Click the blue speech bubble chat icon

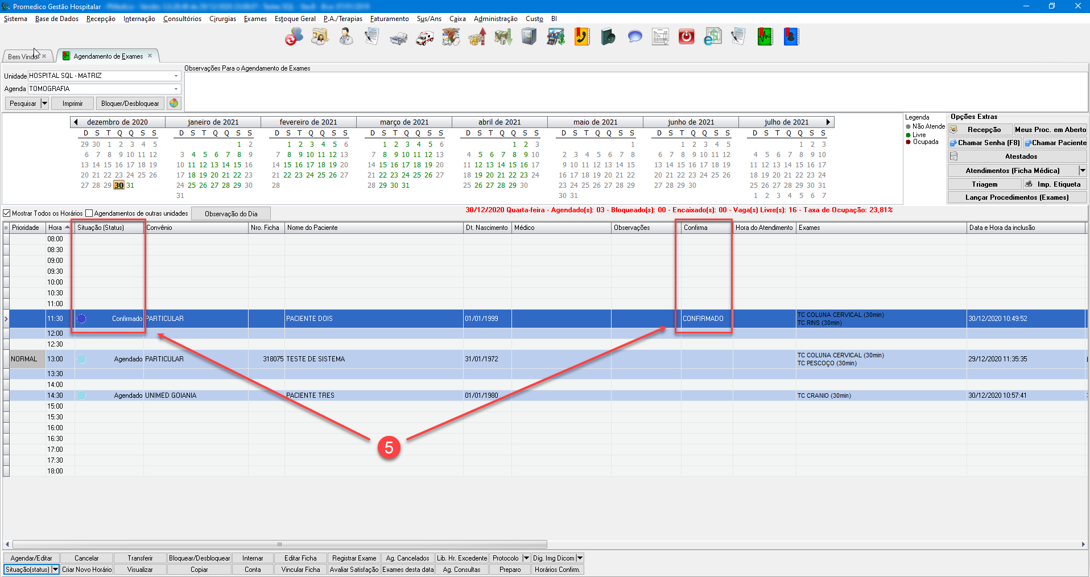pyautogui.click(x=634, y=38)
